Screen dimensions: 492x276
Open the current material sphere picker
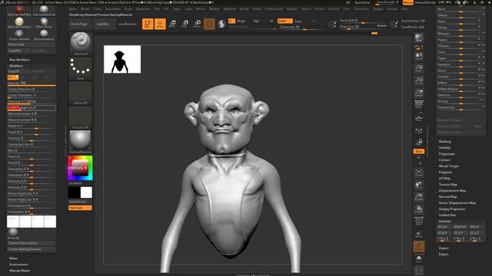[80, 142]
